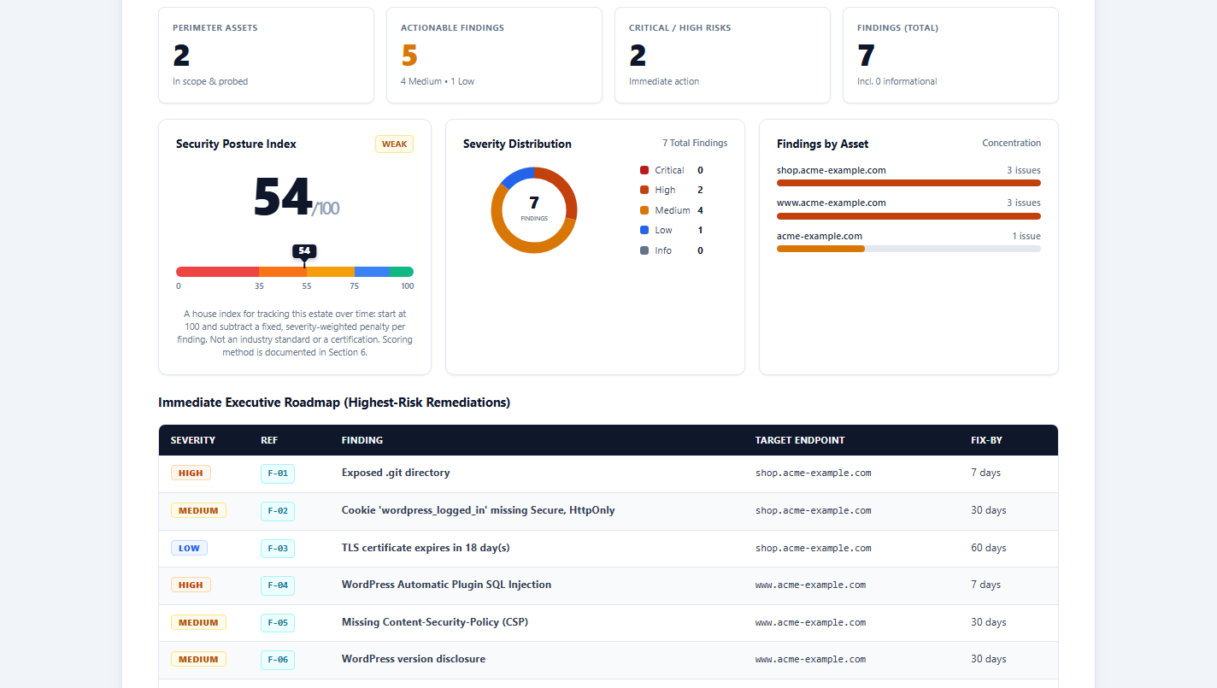
Task: Open reference F-01 tag
Action: click(278, 473)
